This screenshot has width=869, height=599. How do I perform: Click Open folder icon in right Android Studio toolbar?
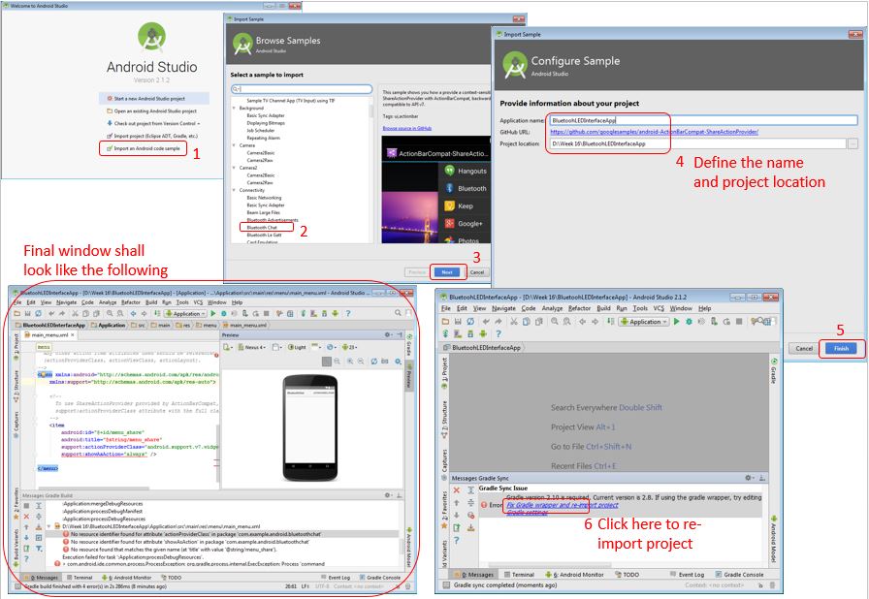445,321
